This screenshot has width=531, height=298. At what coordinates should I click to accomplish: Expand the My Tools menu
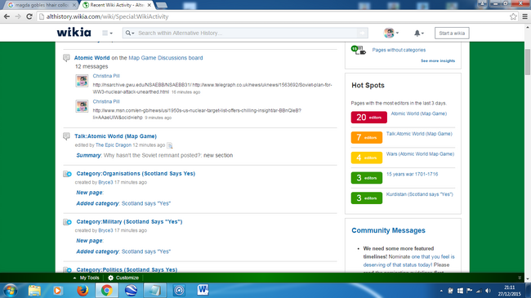coord(87,278)
